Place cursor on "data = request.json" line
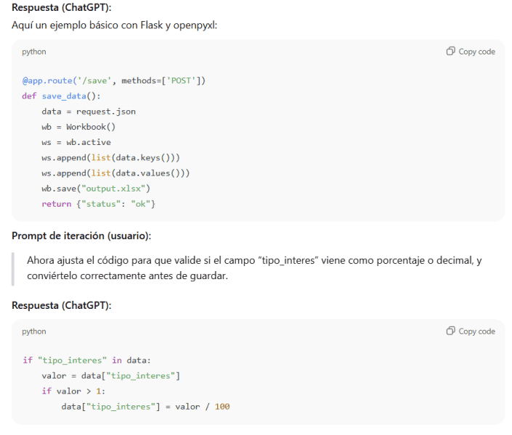 [89, 112]
